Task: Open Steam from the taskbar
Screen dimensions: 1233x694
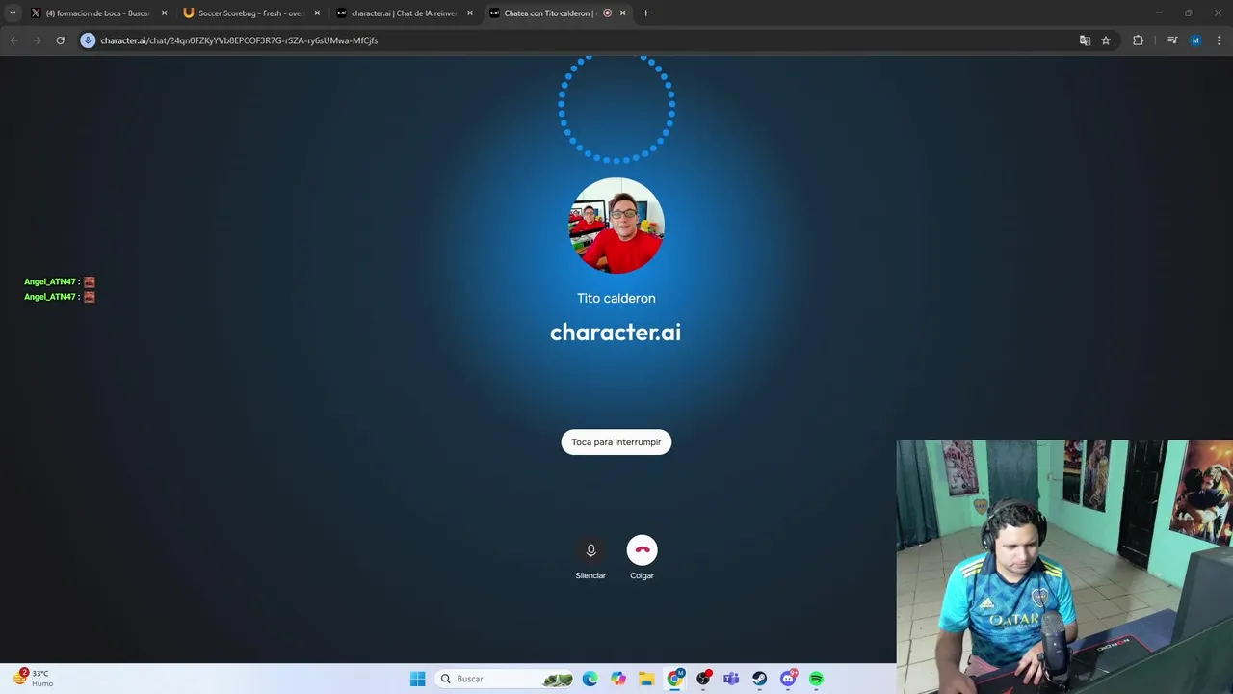Action: pos(759,679)
